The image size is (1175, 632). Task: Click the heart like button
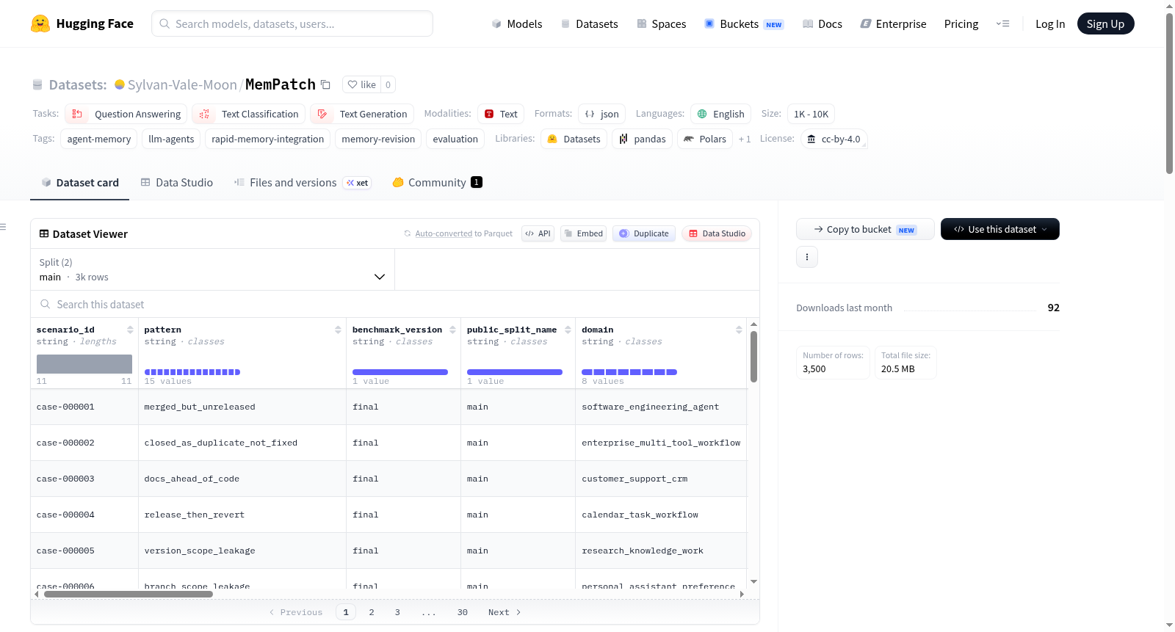[361, 84]
